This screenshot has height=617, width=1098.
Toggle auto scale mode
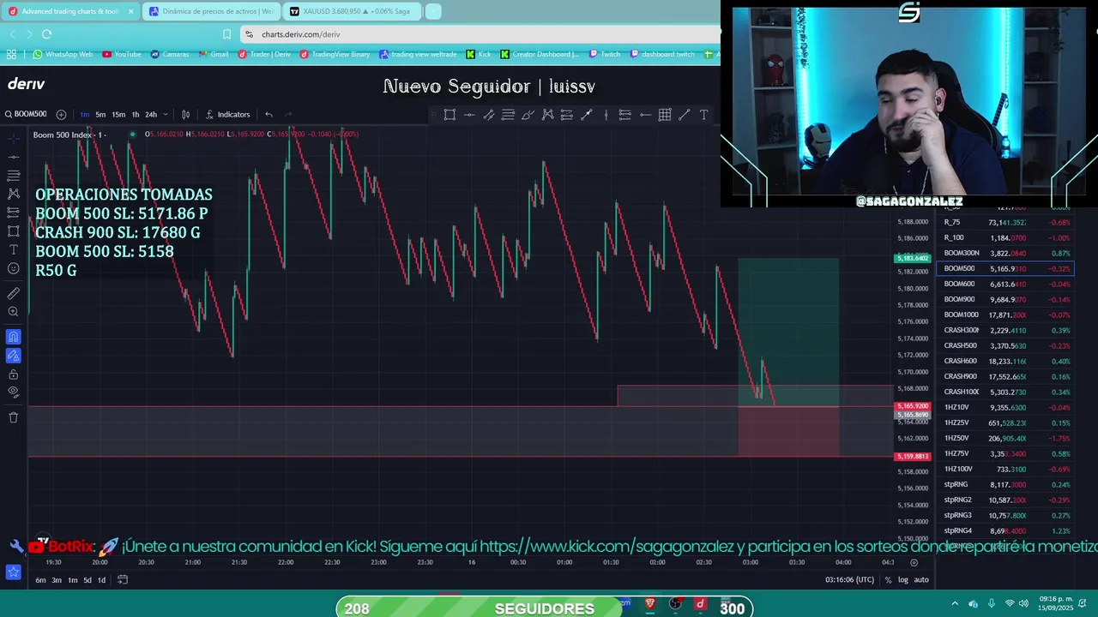[x=921, y=580]
